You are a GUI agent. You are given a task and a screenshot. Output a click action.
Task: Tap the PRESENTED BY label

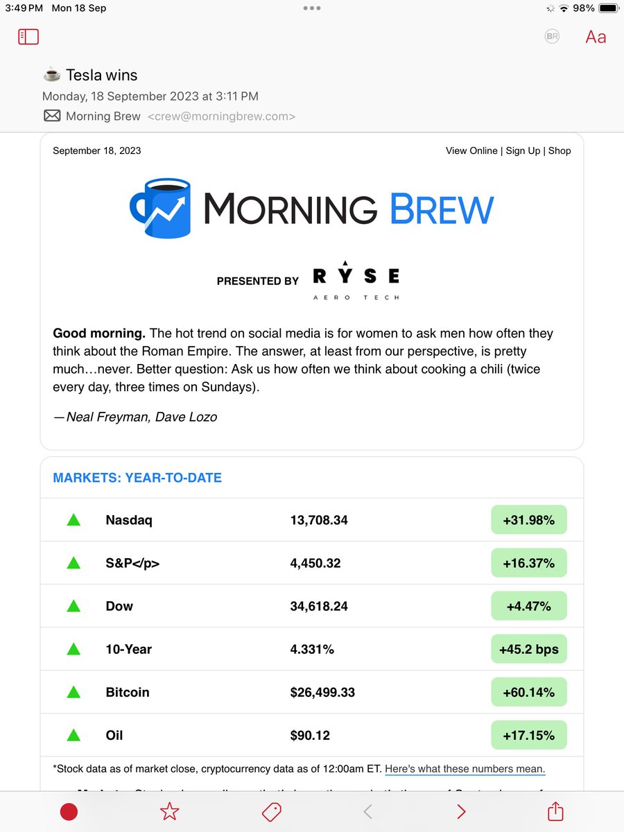click(x=258, y=281)
